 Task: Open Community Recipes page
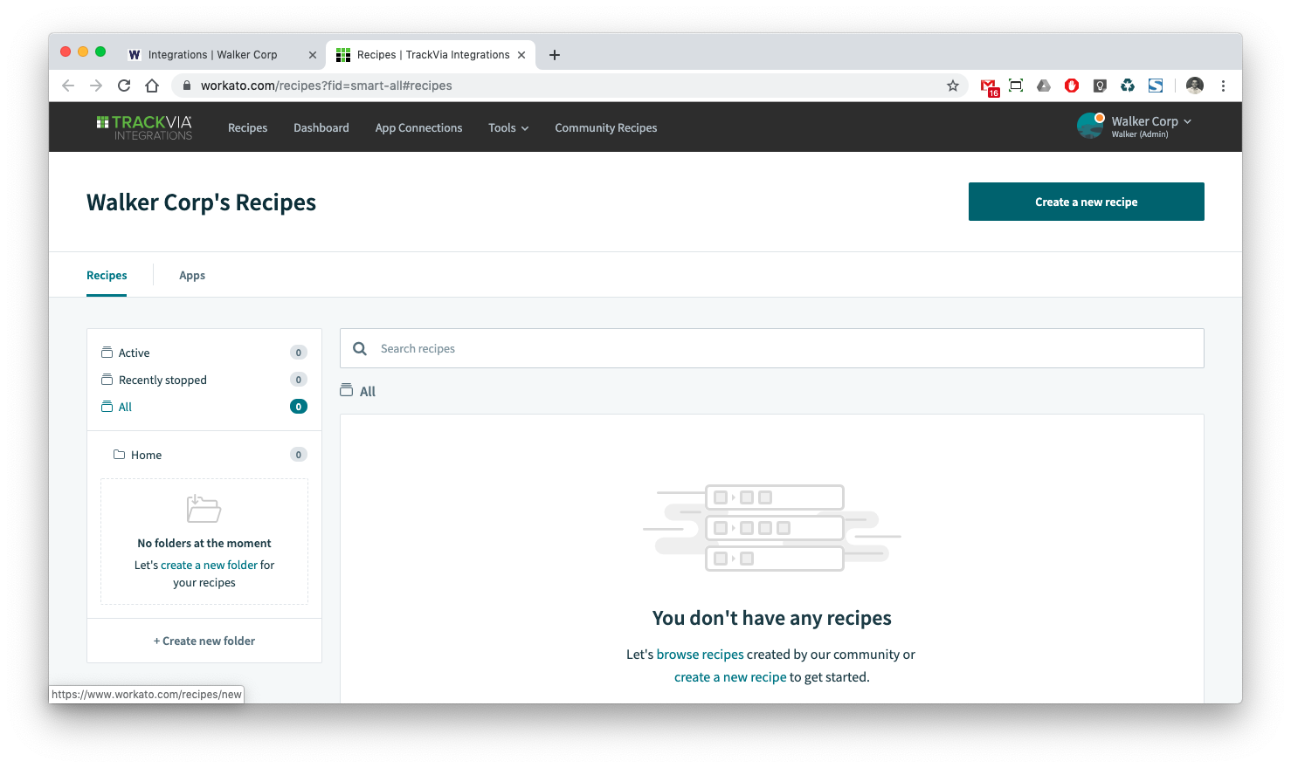[606, 127]
